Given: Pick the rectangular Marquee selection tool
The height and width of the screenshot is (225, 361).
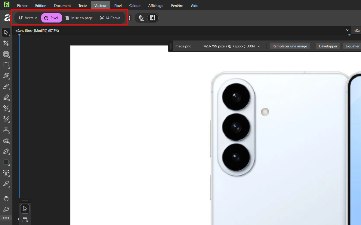Looking at the screenshot, I should [6, 65].
